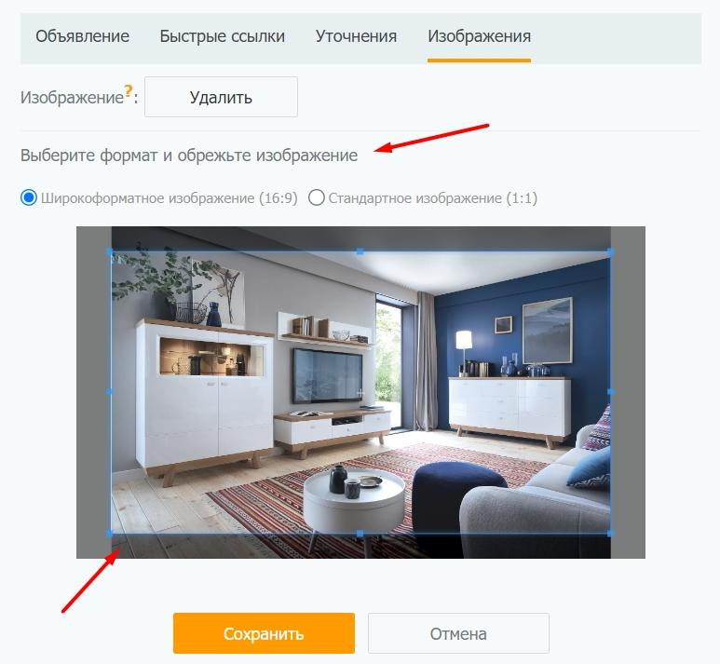Save the image with Сохранить button
Image resolution: width=720 pixels, height=664 pixels.
point(264,633)
